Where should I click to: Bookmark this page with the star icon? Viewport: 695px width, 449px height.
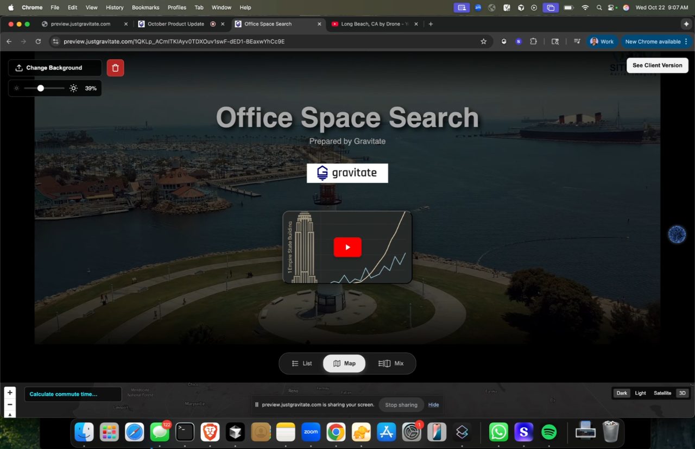point(483,41)
